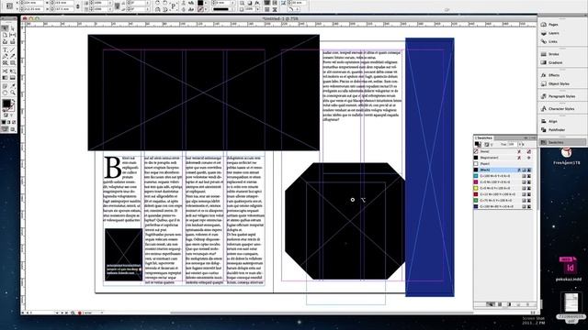Click the constrain proportions chain icon
This screenshot has height=330, width=588.
pyautogui.click(x=77, y=6)
